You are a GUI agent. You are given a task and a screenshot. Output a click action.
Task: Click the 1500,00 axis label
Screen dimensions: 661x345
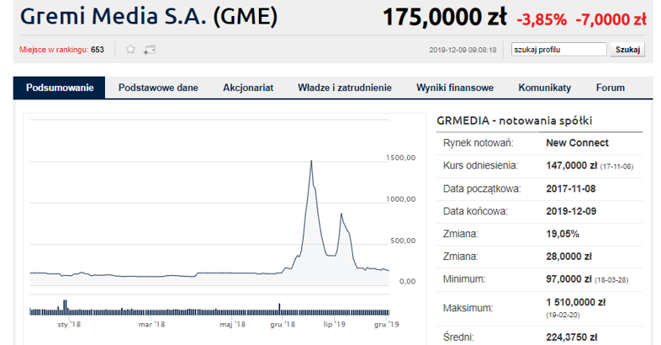coord(400,157)
